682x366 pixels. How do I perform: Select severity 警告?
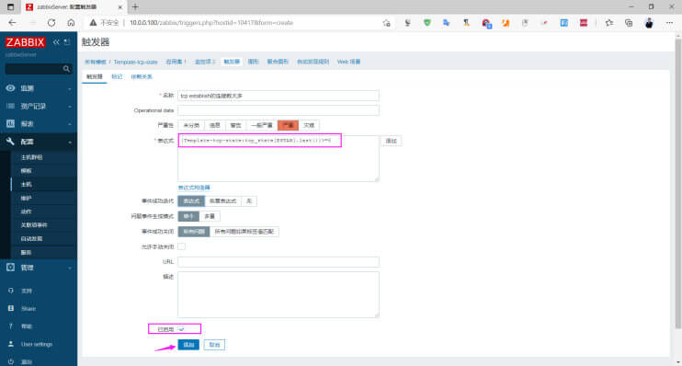(235, 125)
